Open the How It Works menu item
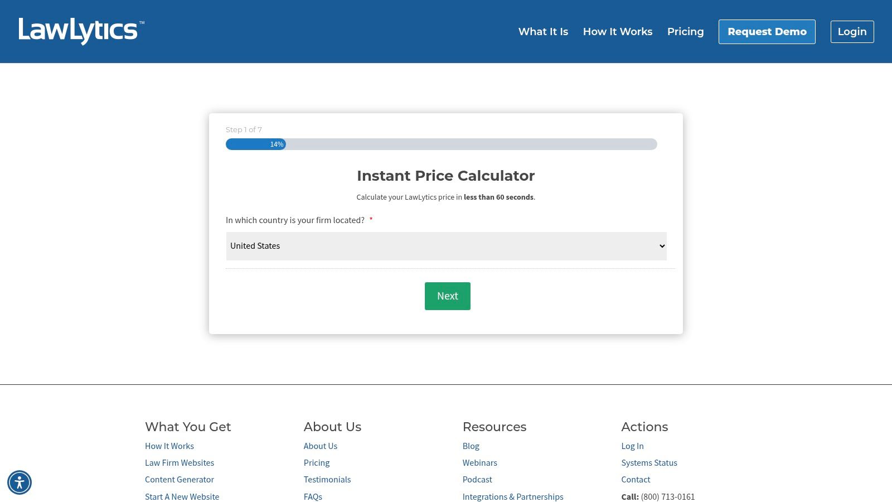 pos(617,32)
